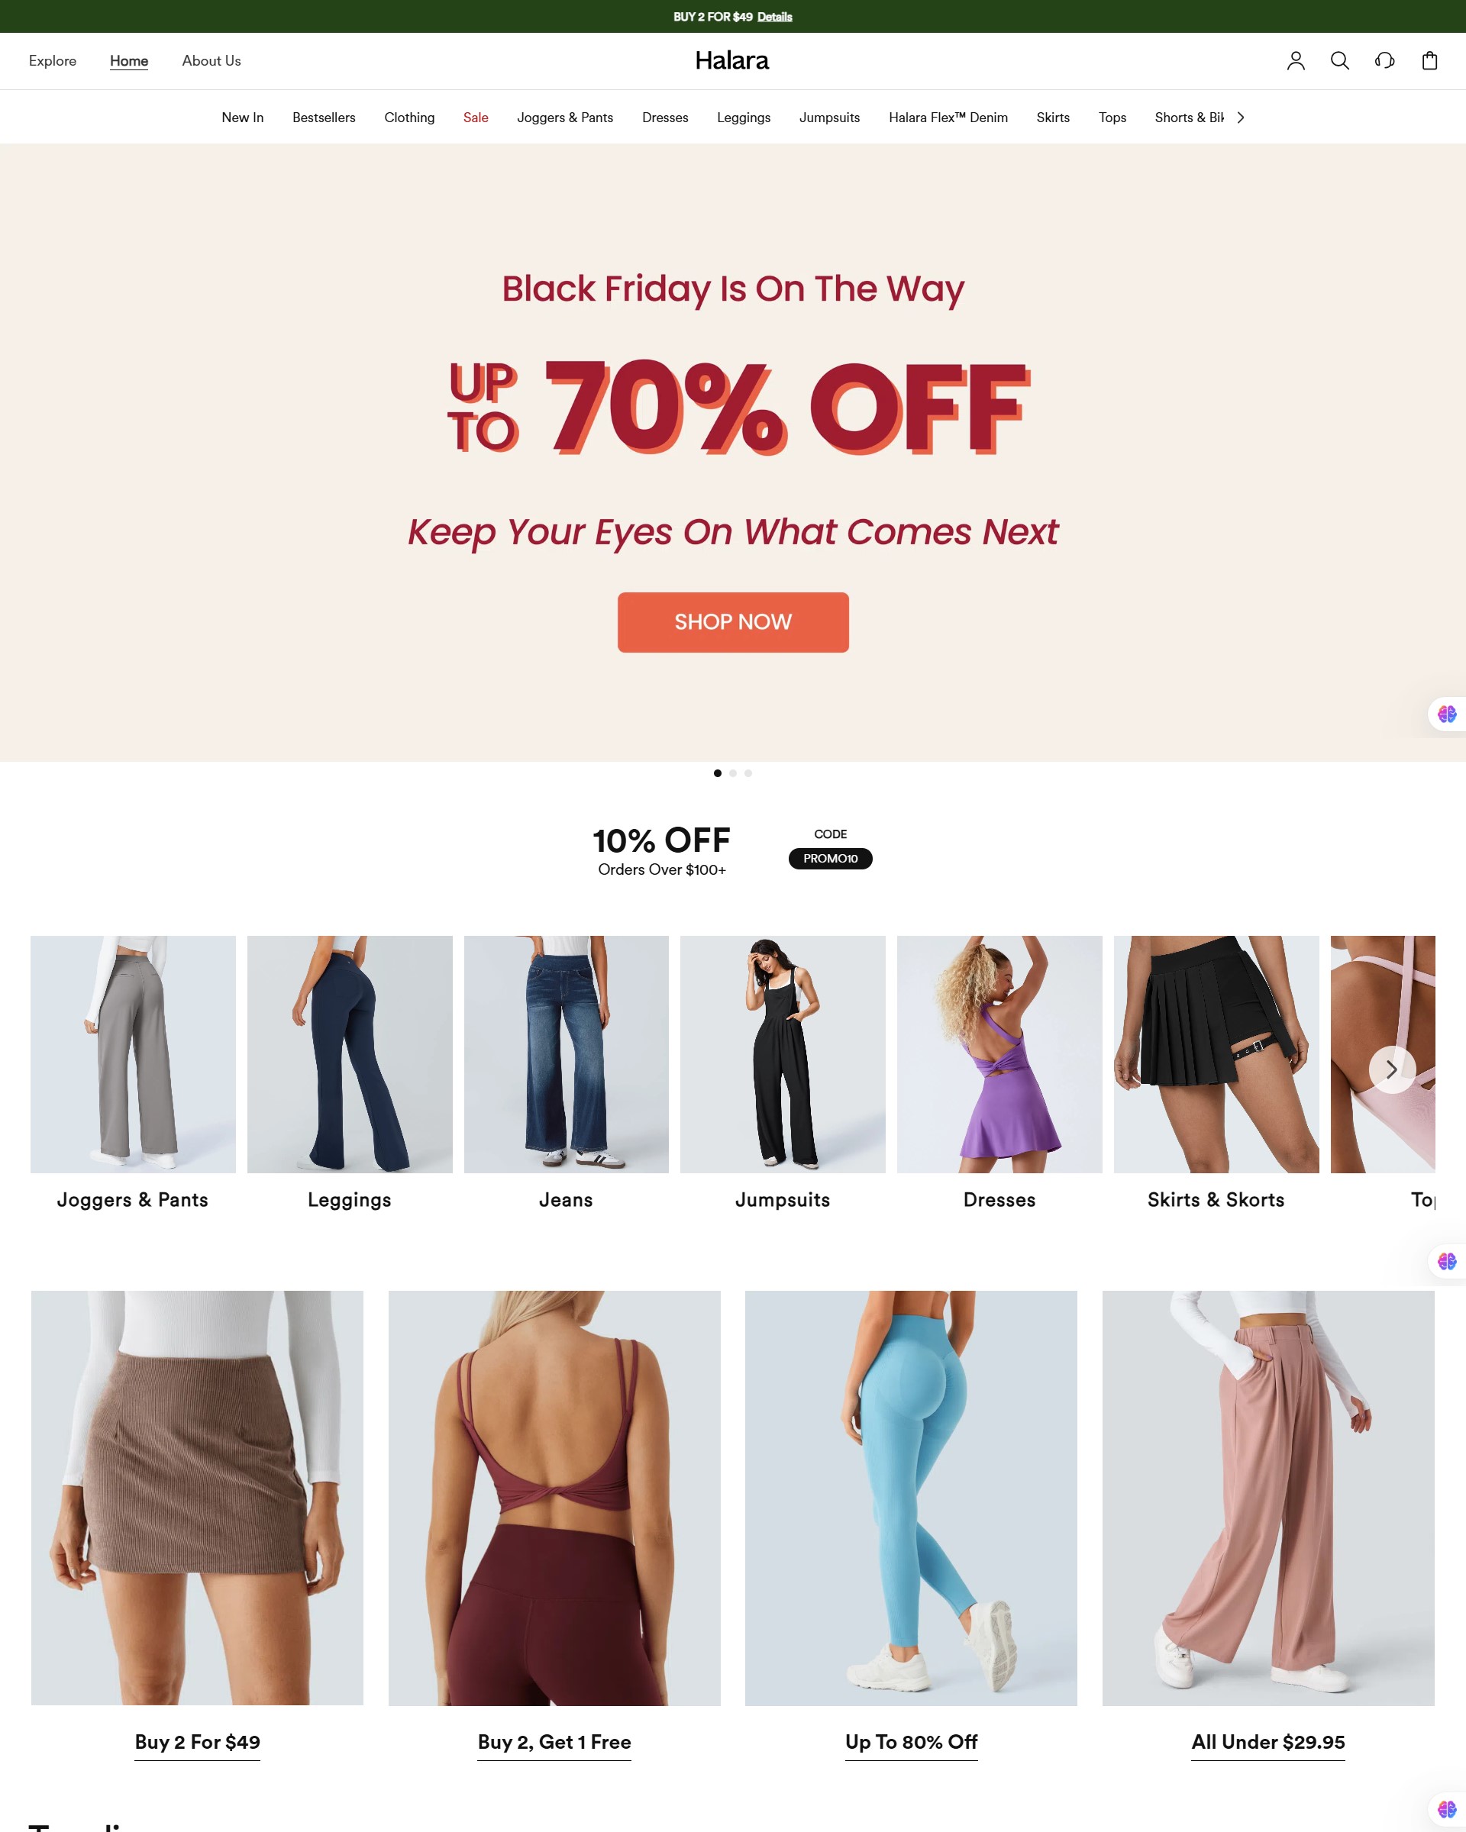Select the first hero carousel dot

click(717, 773)
